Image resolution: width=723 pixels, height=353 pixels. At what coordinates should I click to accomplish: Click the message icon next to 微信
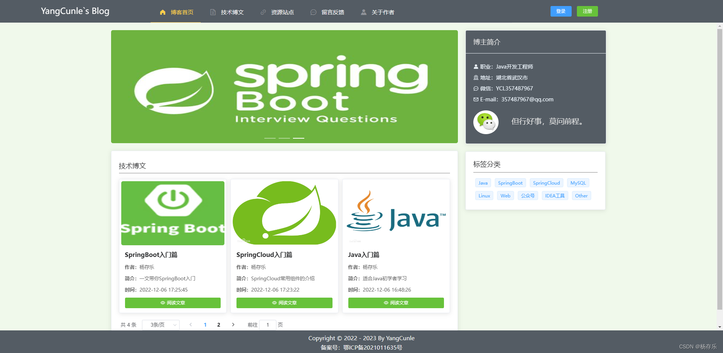click(x=476, y=89)
